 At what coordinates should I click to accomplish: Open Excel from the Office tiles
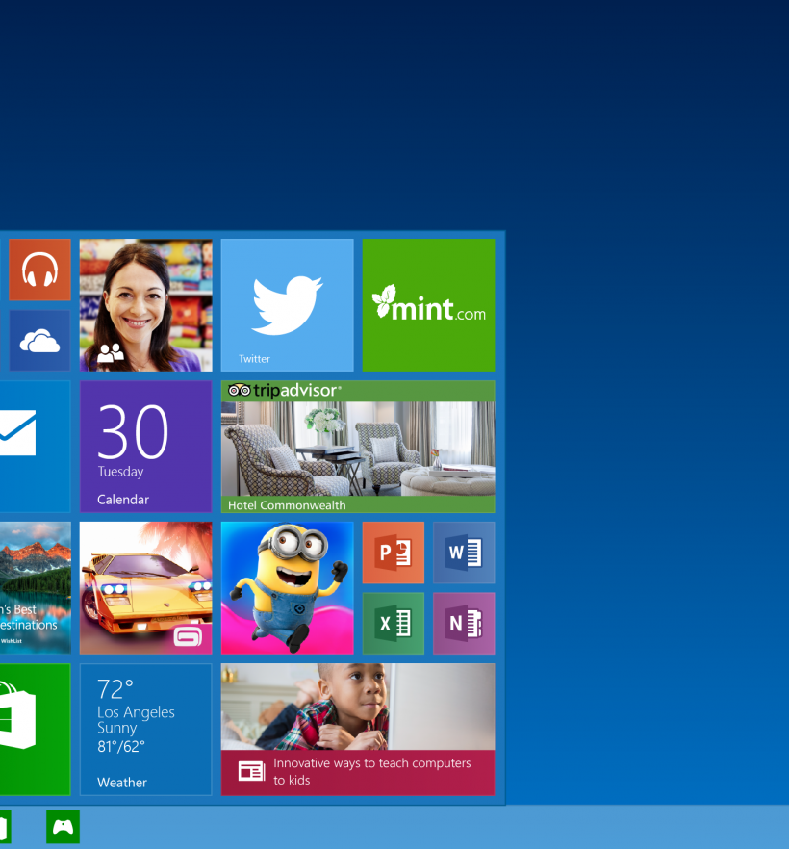[x=393, y=624]
